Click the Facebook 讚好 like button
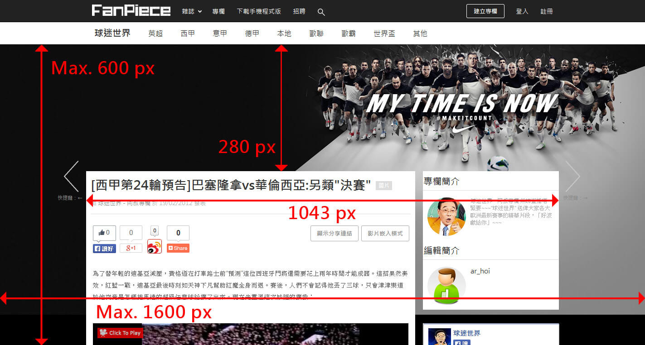Screen dimensions: 645x345 pos(104,249)
